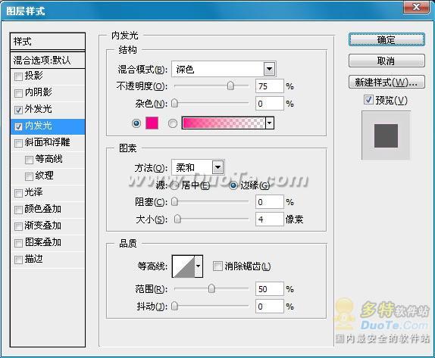Click the 杂色 noise value field
The image size is (435, 358).
click(x=270, y=104)
